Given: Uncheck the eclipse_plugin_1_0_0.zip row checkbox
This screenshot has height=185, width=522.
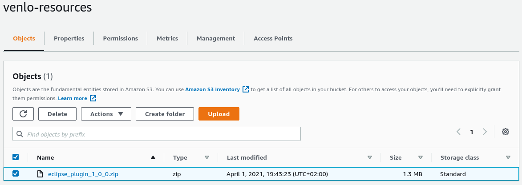Looking at the screenshot, I should click(x=15, y=173).
